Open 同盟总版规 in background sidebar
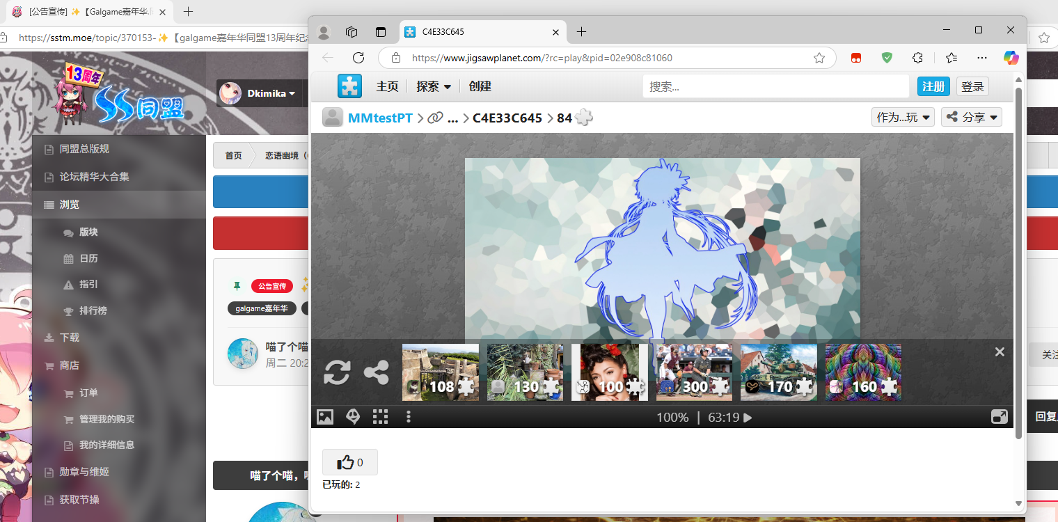Viewport: 1058px width, 522px height. 84,149
